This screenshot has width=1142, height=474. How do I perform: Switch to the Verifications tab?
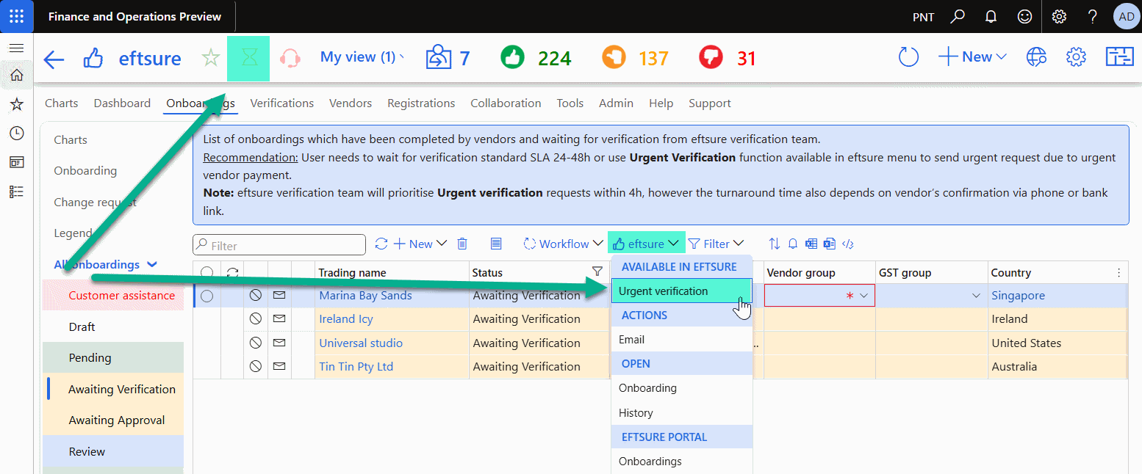(x=281, y=103)
